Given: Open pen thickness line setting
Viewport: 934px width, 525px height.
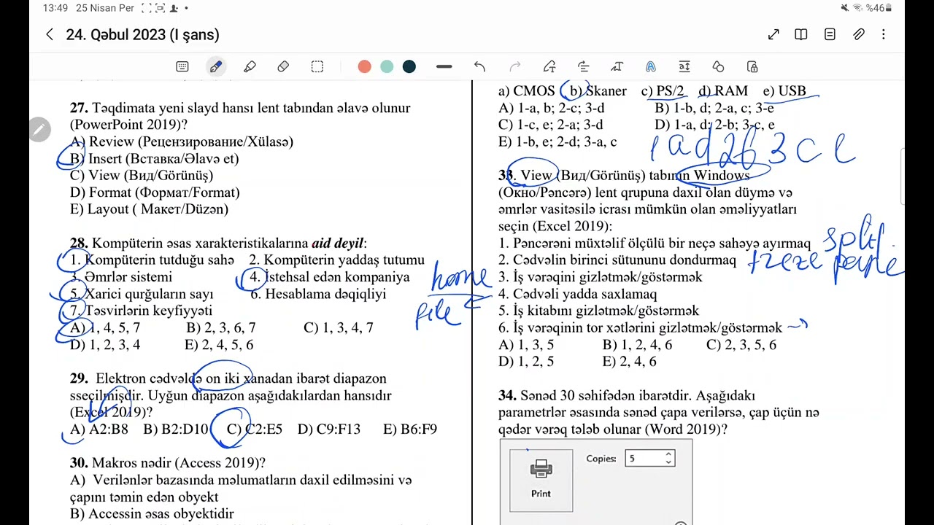Looking at the screenshot, I should click(x=444, y=66).
